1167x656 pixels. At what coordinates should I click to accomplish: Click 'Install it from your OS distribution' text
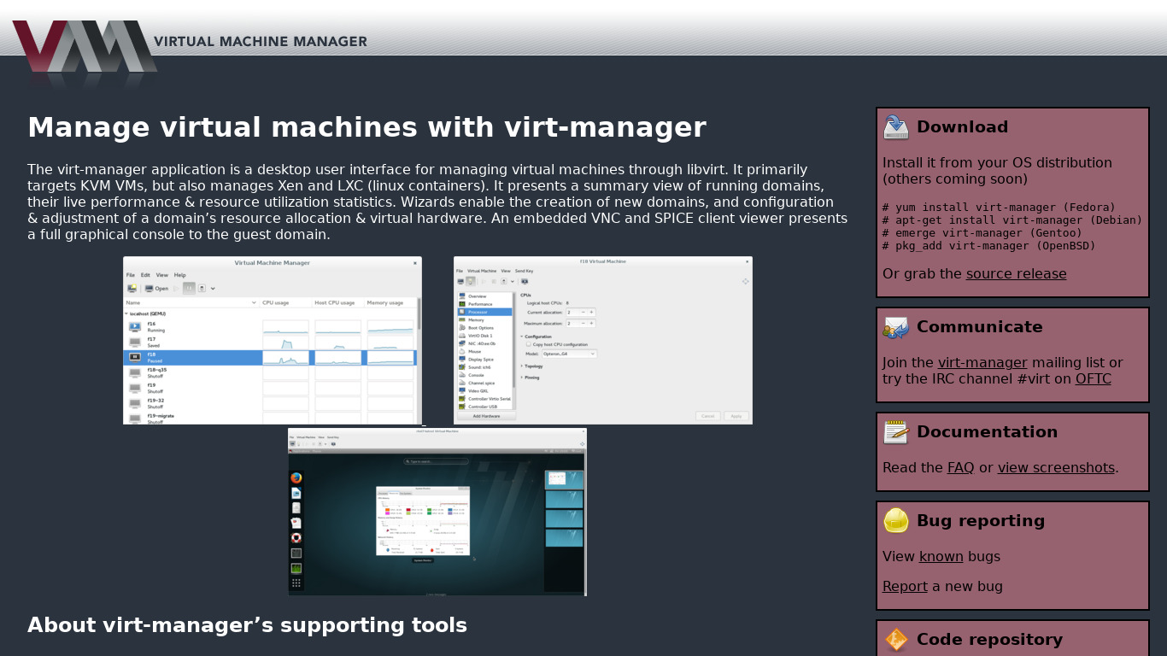pyautogui.click(x=997, y=163)
